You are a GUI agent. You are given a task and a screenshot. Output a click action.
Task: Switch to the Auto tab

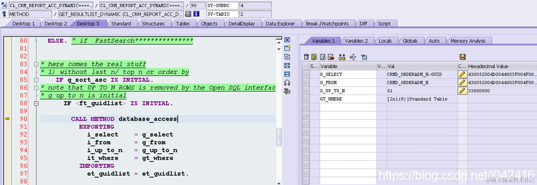(x=434, y=41)
